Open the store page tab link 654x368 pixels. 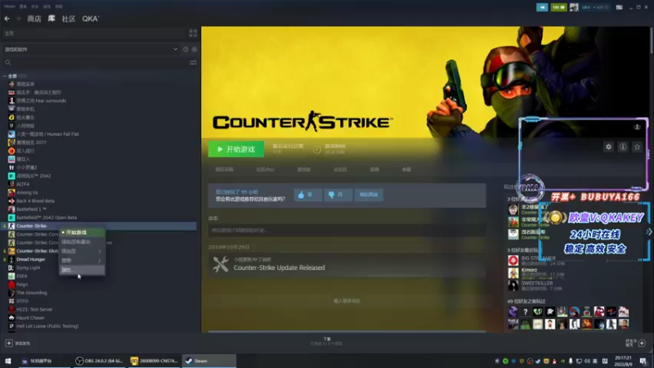[x=224, y=169]
